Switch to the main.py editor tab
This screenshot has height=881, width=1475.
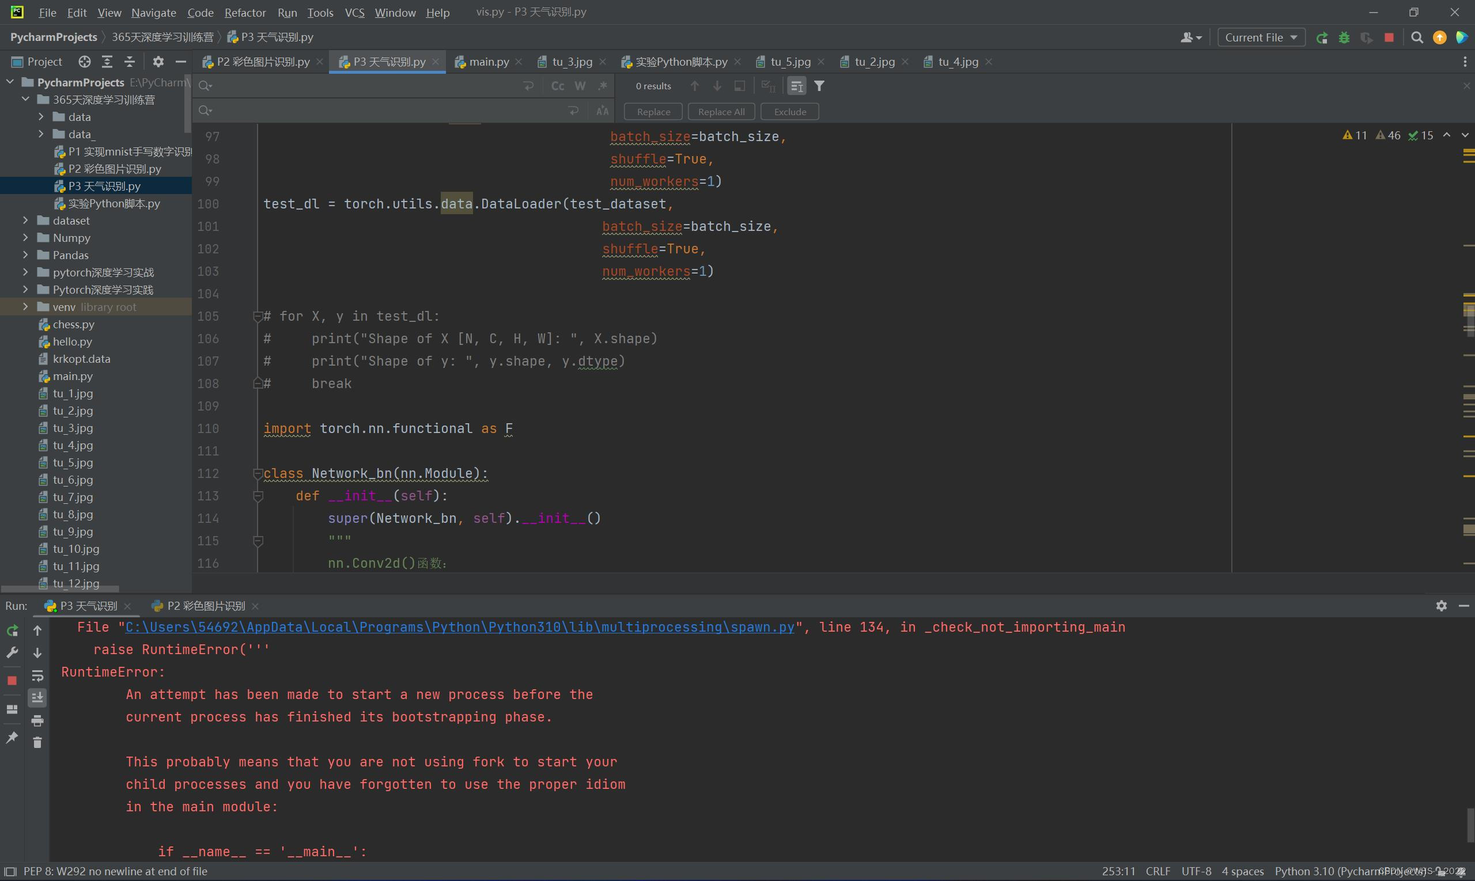(488, 62)
